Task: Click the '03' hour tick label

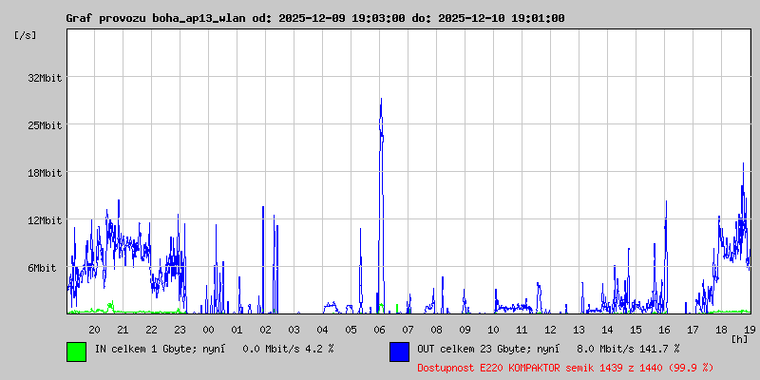Action: pyautogui.click(x=294, y=330)
